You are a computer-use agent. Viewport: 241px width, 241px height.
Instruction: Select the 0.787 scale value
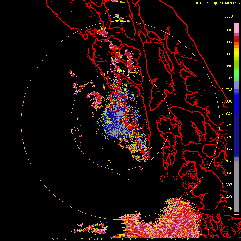click(x=227, y=78)
